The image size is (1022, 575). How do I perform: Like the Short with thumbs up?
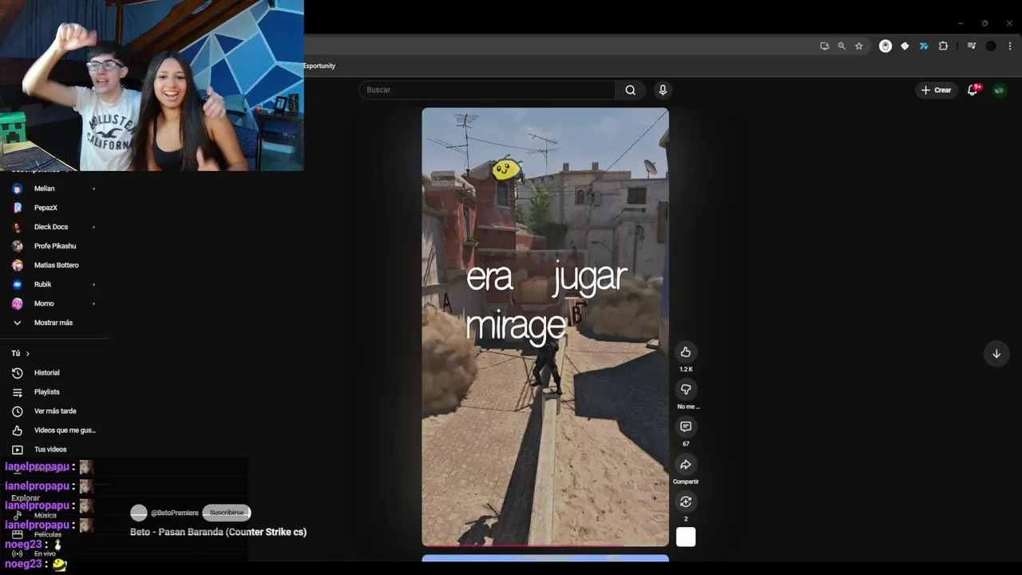pyautogui.click(x=685, y=352)
